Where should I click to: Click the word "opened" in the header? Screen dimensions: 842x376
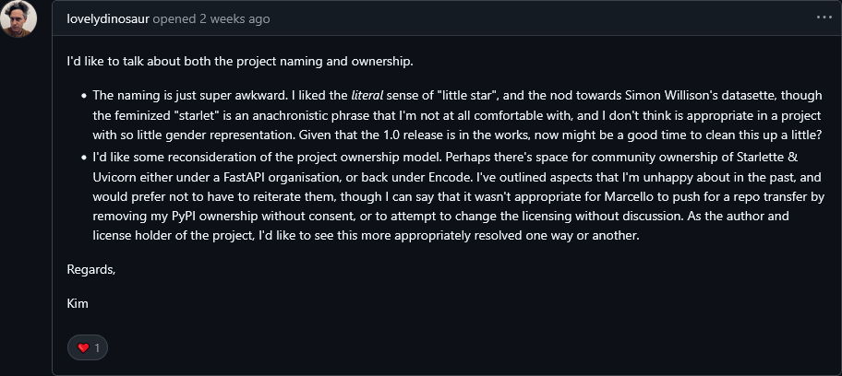tap(174, 18)
